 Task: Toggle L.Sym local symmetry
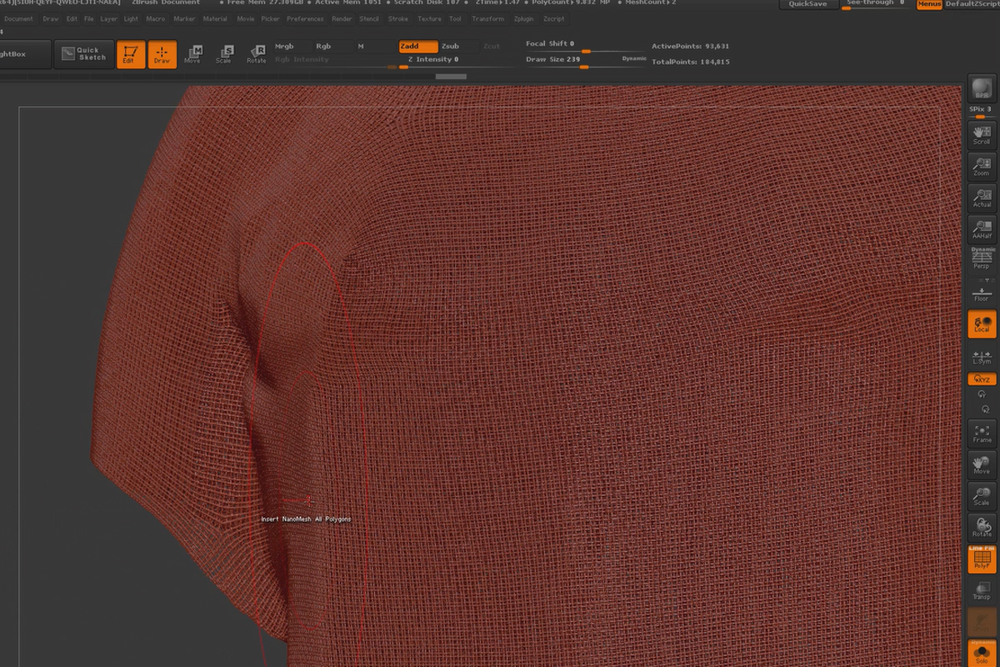coord(982,357)
